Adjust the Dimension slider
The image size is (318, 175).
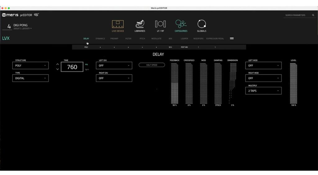pos(233,83)
